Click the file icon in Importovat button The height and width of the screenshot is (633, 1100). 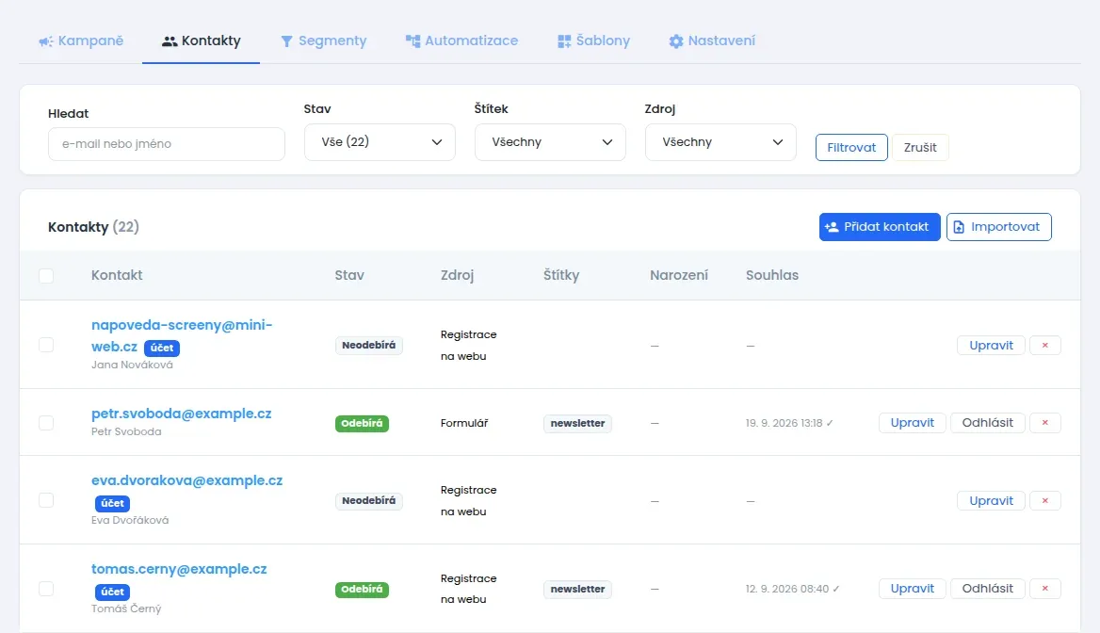coord(959,227)
